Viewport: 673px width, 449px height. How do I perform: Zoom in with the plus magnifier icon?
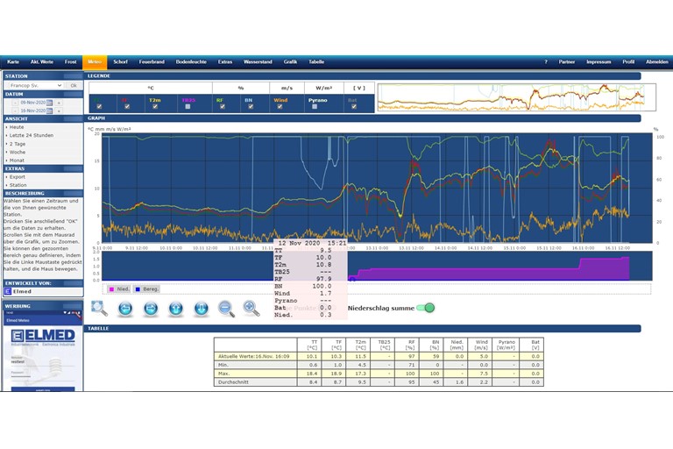click(251, 308)
